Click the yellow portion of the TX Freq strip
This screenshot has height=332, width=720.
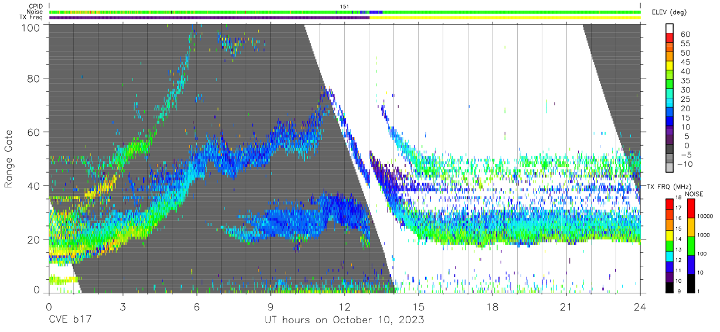point(505,18)
